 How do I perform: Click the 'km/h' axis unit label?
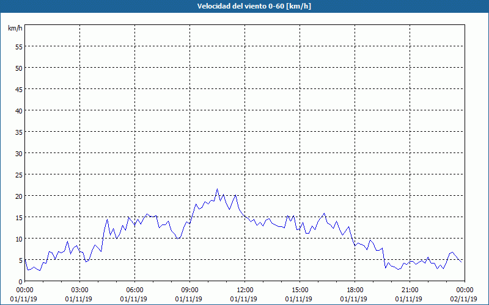(x=15, y=28)
